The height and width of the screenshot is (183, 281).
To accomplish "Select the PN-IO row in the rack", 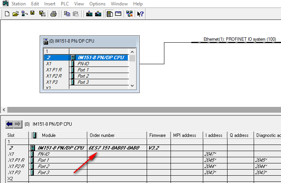I will tap(86, 64).
